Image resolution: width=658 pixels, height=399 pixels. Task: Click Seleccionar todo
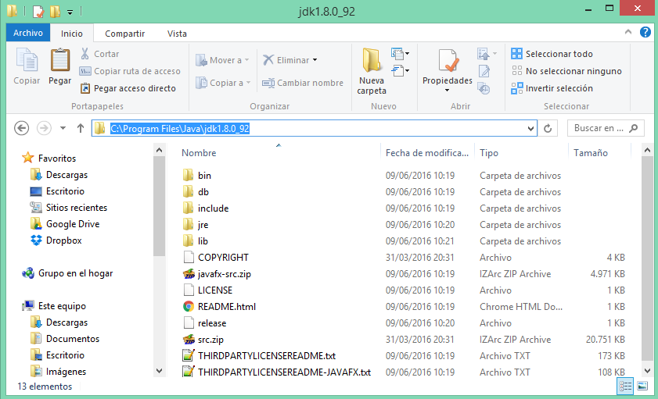(552, 54)
